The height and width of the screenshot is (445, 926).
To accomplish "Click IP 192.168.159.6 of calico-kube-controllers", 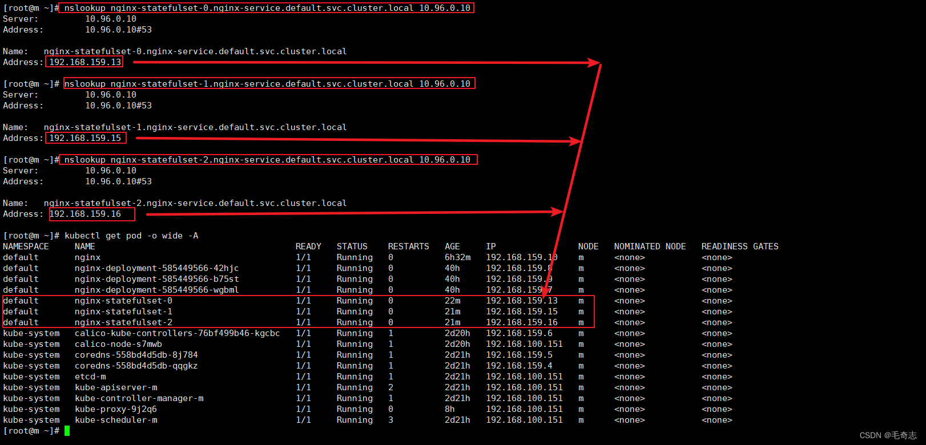I will (519, 333).
